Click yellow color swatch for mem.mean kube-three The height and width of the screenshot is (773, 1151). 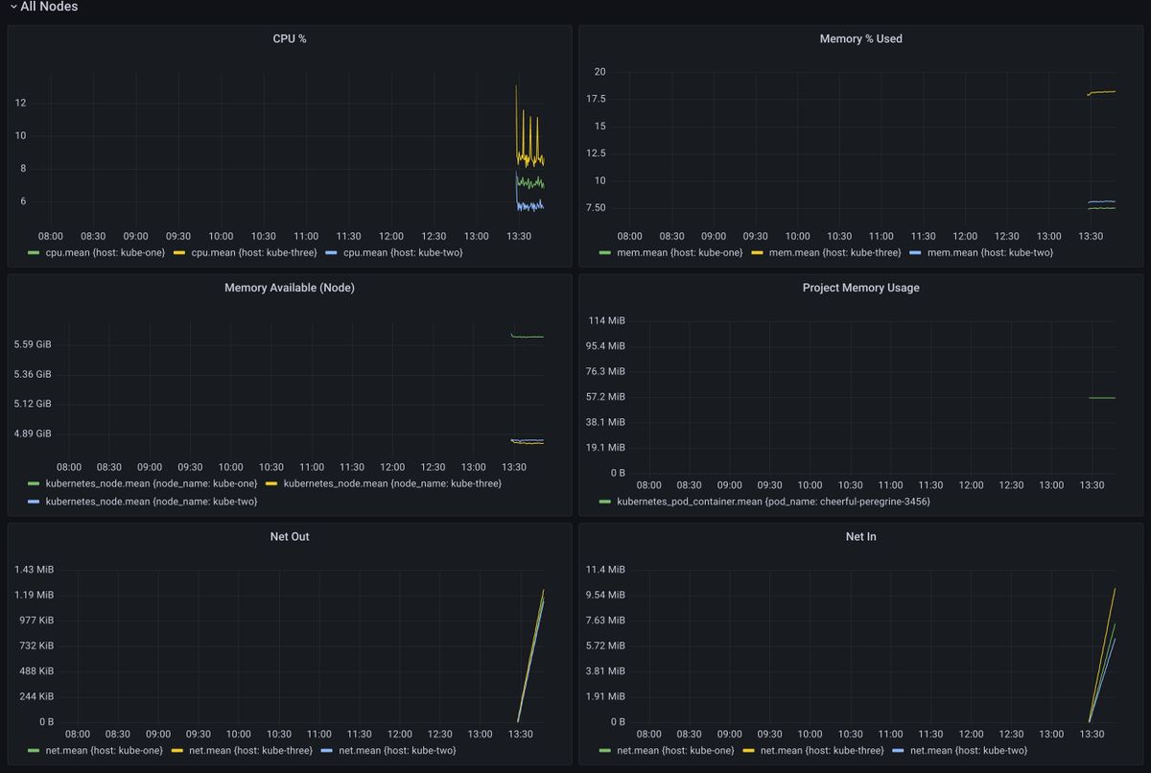tap(756, 253)
